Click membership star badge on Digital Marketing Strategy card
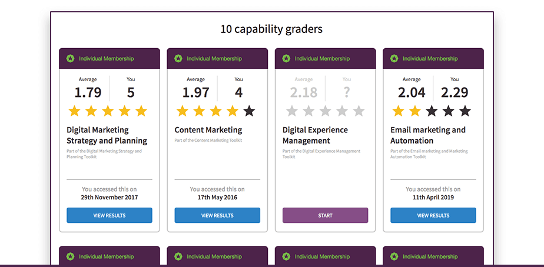544x267 pixels. (70, 58)
